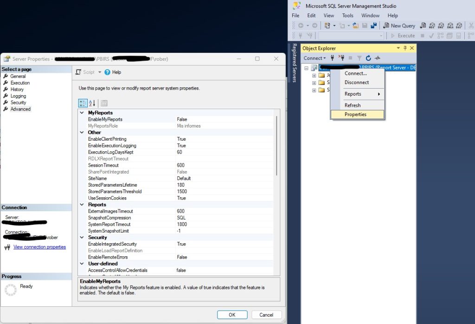
Task: Toggle Categorized view in the property grid
Action: click(83, 103)
